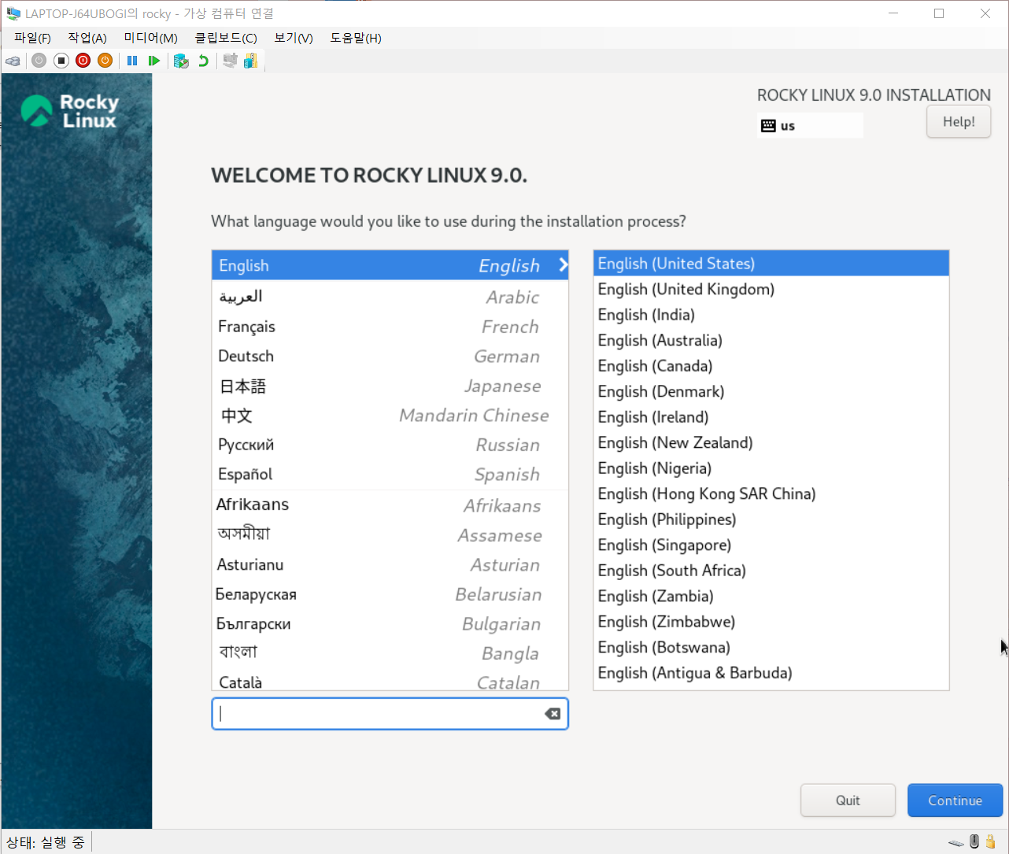This screenshot has width=1009, height=854.
Task: Click the grey Start power icon
Action: pos(39,61)
